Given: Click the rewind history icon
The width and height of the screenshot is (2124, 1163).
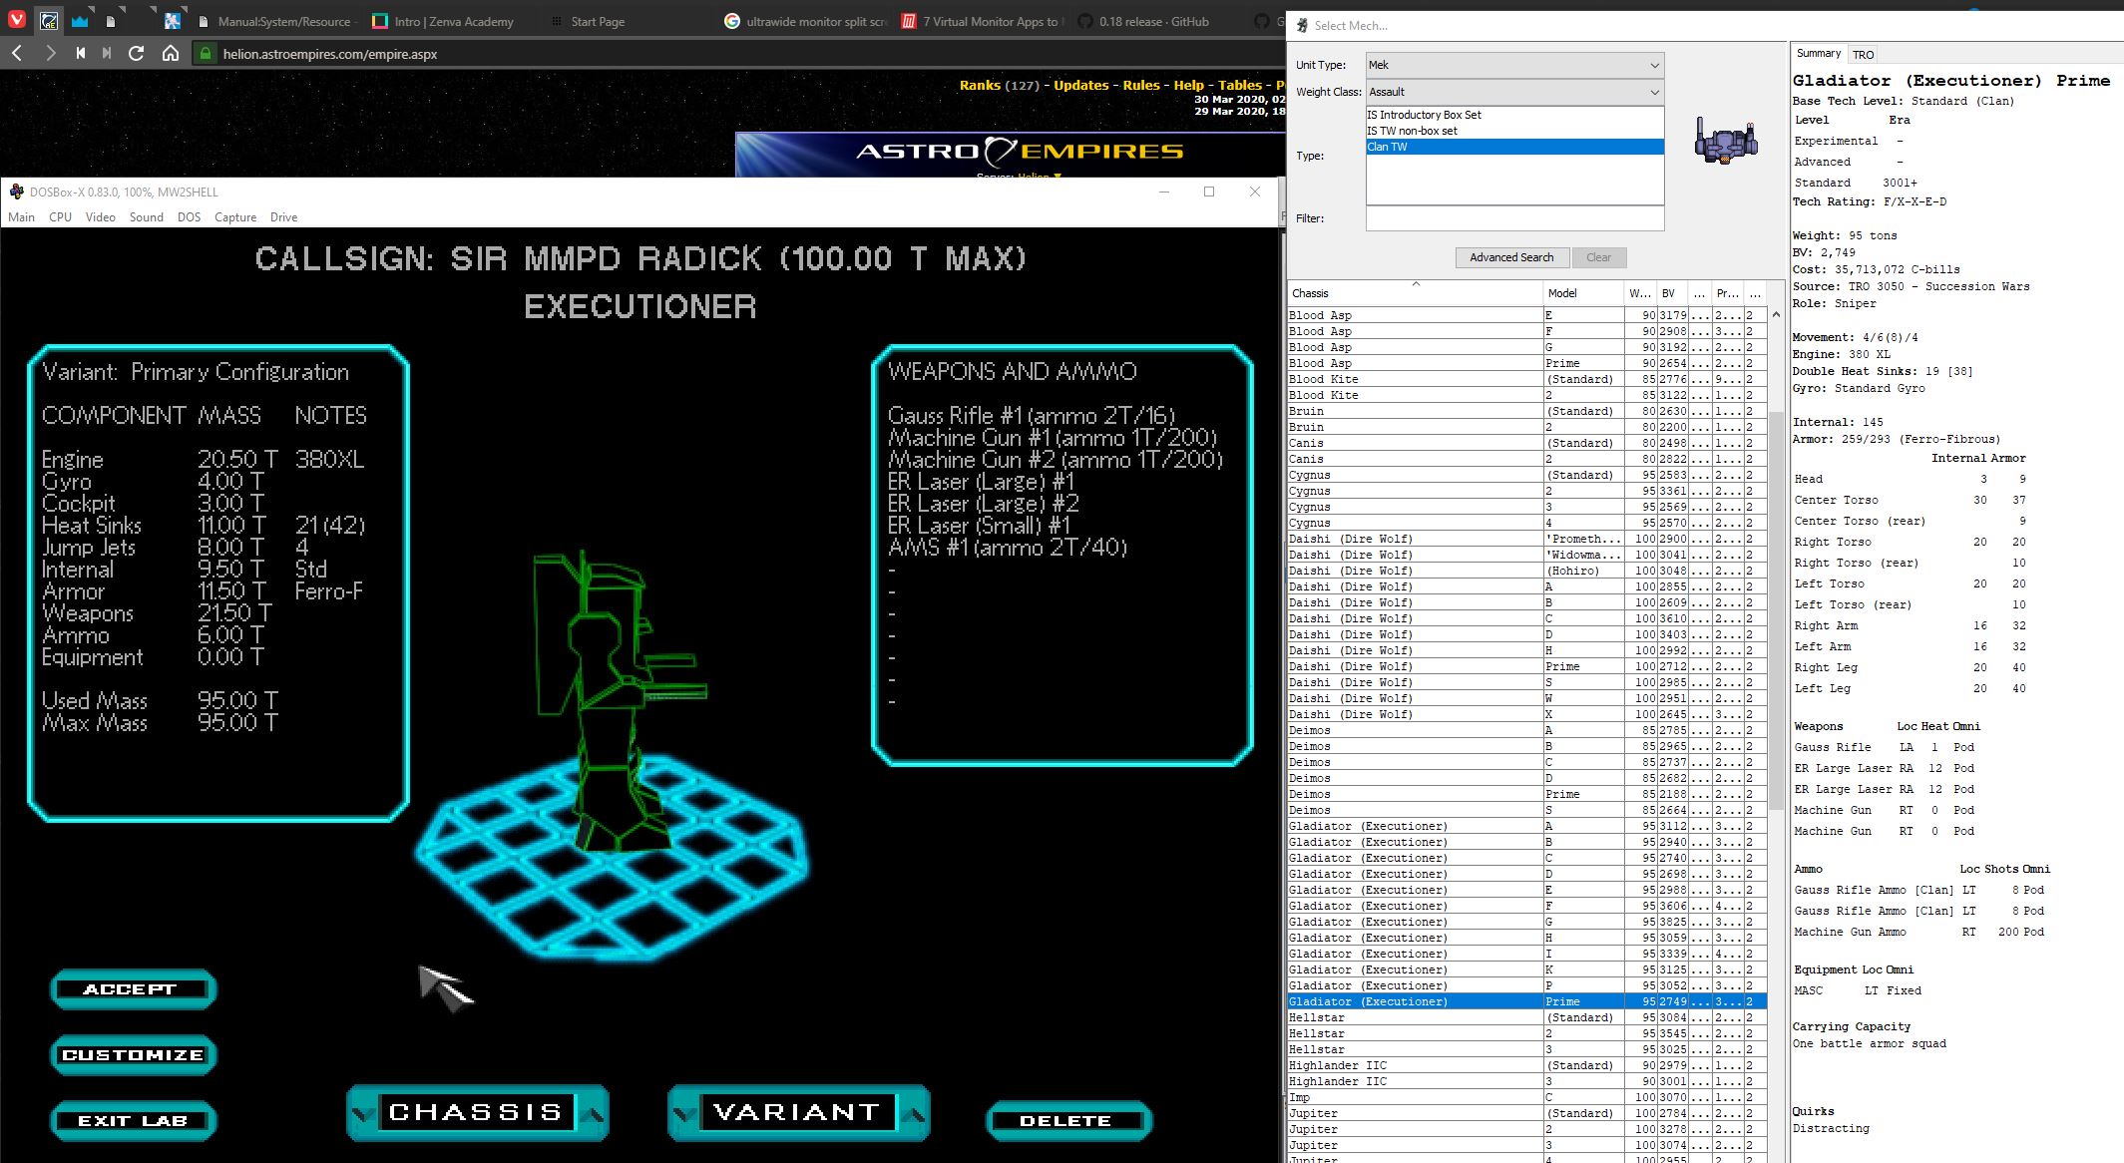Looking at the screenshot, I should click(x=80, y=53).
